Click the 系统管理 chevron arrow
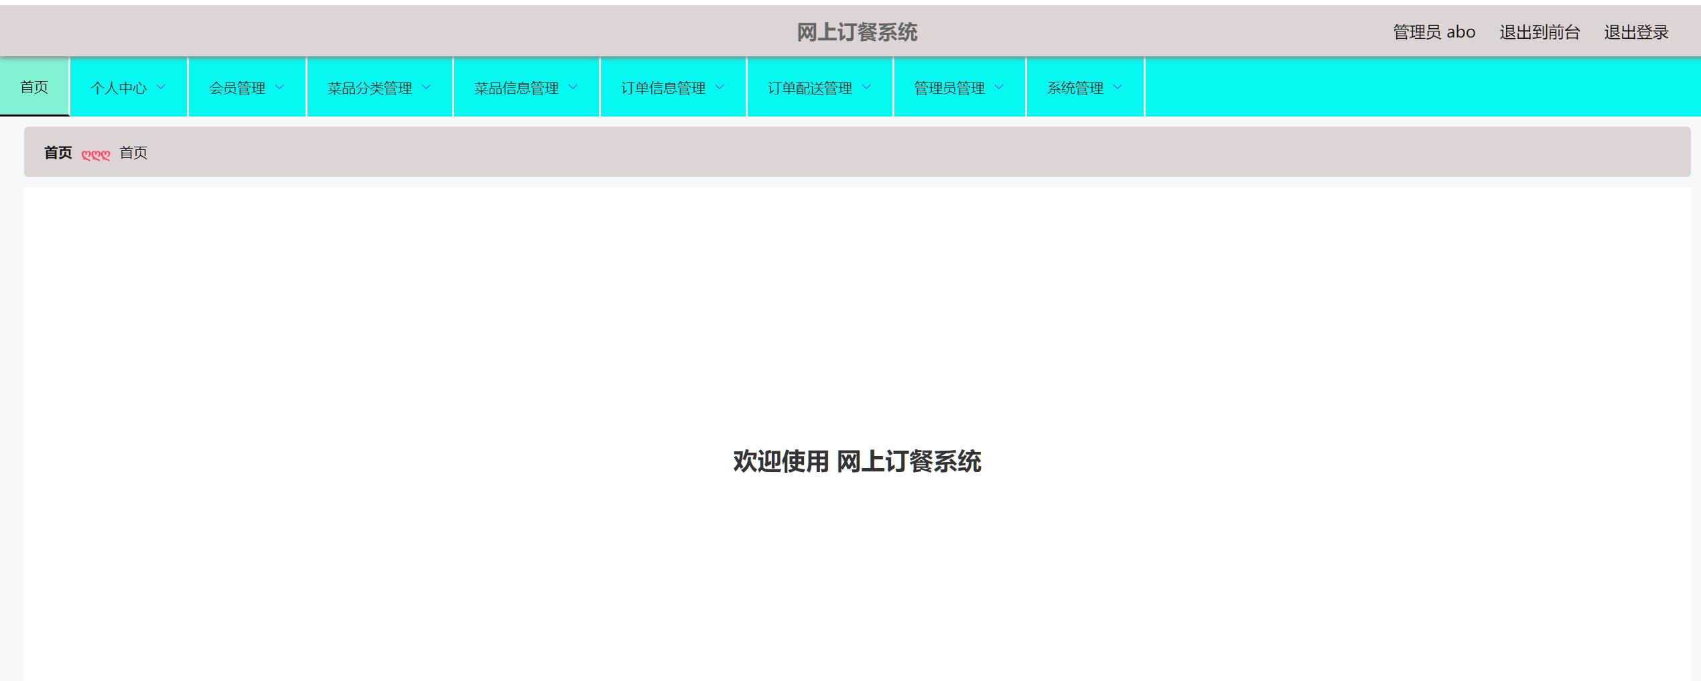The image size is (1701, 681). click(1117, 87)
